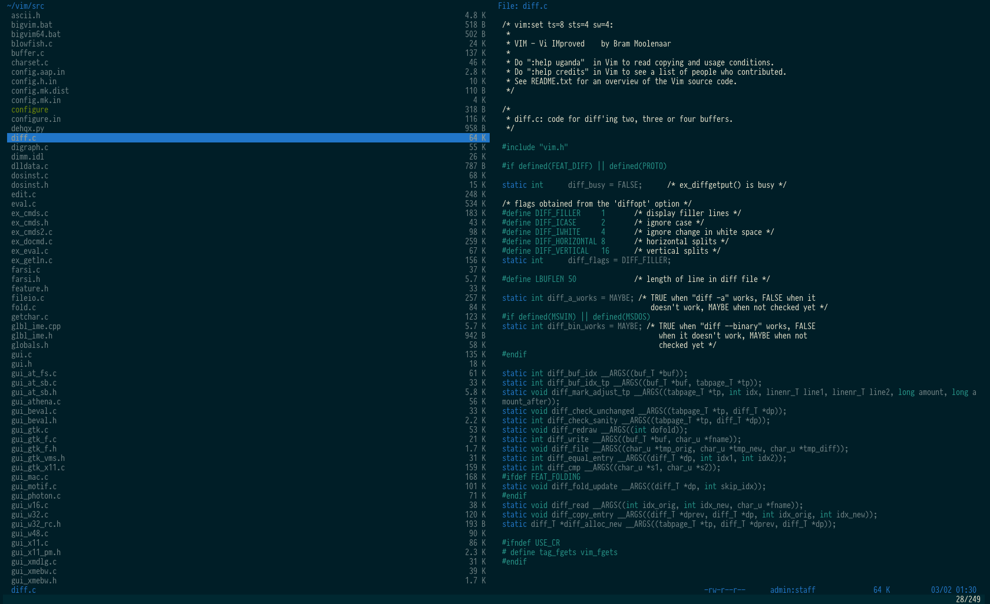Select dimm.idl file
The width and height of the screenshot is (990, 604).
click(248, 157)
